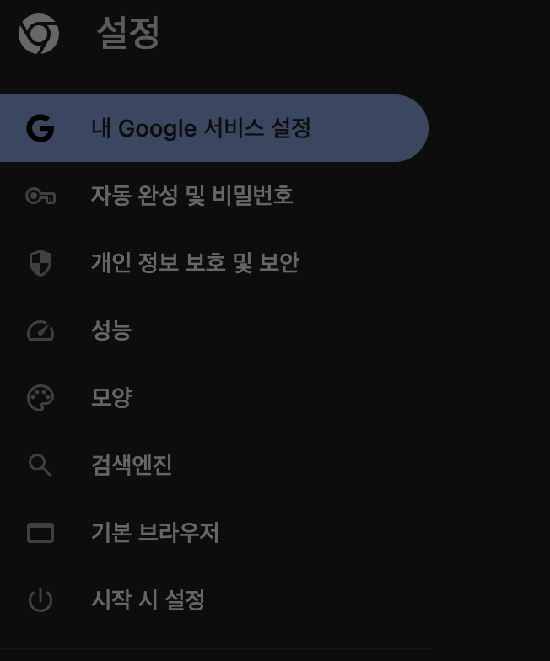This screenshot has height=661, width=550.
Task: Open the 기본 브라우저 text label
Action: coord(155,533)
